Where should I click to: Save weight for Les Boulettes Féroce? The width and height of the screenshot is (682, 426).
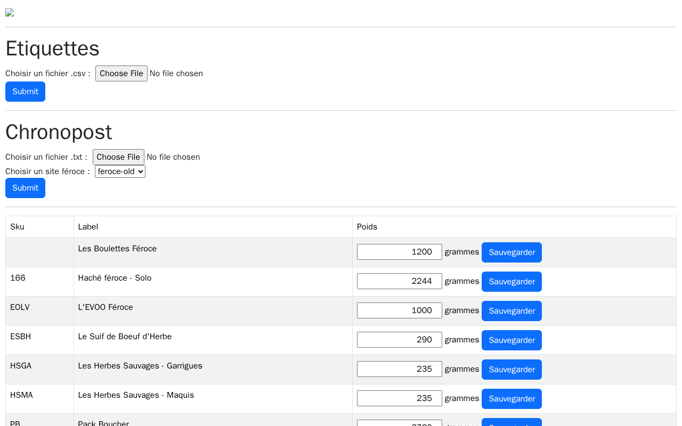[511, 252]
